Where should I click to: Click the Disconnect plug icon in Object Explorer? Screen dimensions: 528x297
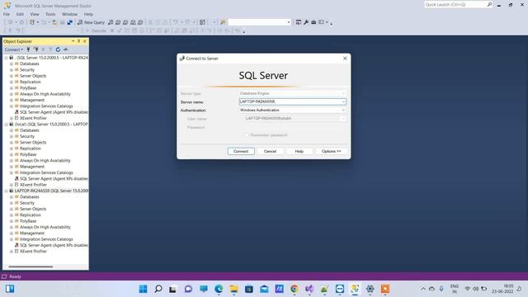pos(35,49)
